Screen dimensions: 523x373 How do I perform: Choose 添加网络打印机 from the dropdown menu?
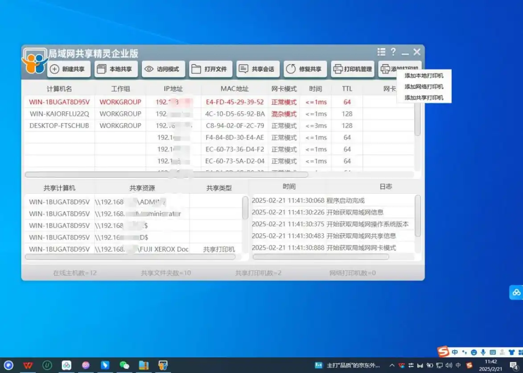click(x=424, y=87)
